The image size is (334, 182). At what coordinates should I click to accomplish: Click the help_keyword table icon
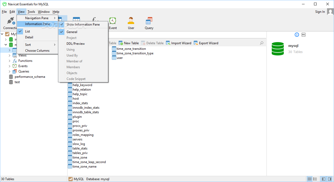coord(70,85)
